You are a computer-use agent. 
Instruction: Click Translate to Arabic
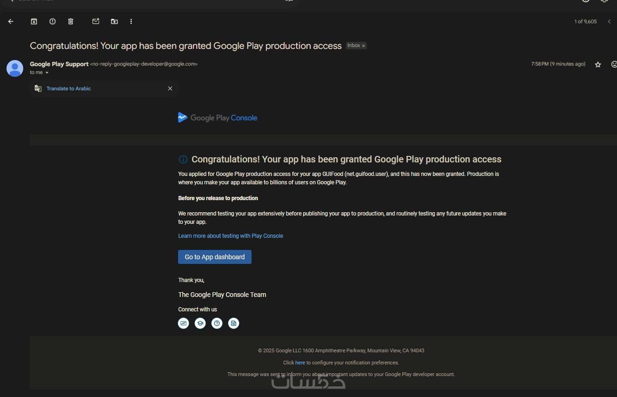pyautogui.click(x=69, y=88)
